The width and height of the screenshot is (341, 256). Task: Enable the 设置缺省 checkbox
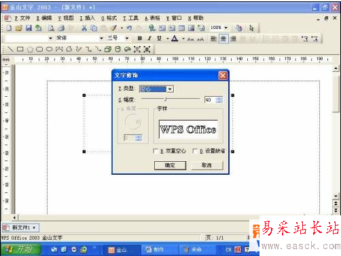[x=195, y=151]
